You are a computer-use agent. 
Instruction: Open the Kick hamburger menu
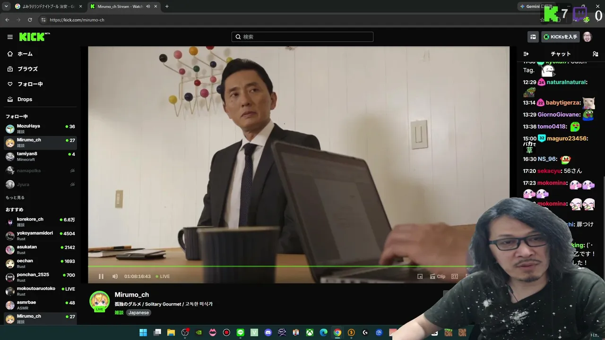click(x=10, y=37)
